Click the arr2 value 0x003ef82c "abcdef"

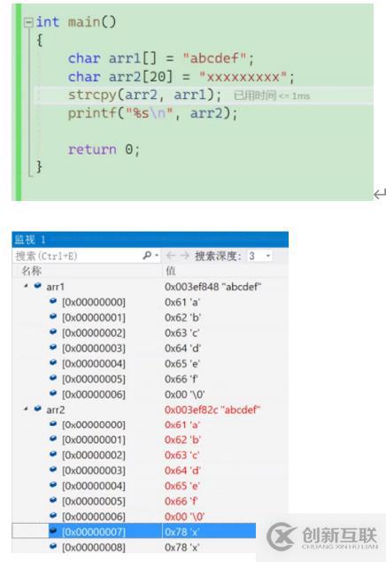(212, 409)
